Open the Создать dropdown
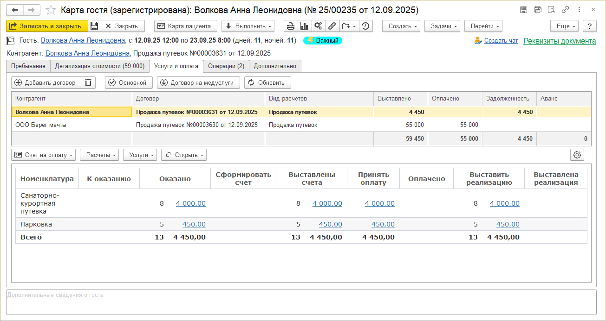This screenshot has height=321, width=606. (x=401, y=26)
